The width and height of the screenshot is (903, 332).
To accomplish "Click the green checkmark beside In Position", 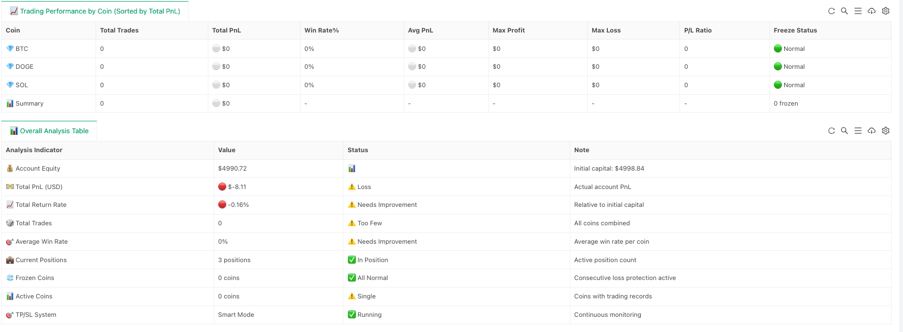I will click(352, 260).
